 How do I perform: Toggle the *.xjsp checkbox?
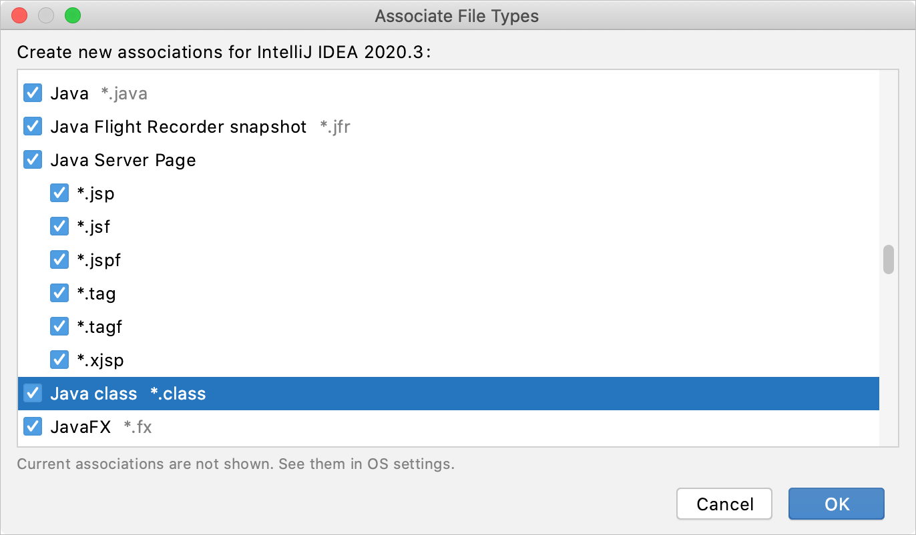59,360
